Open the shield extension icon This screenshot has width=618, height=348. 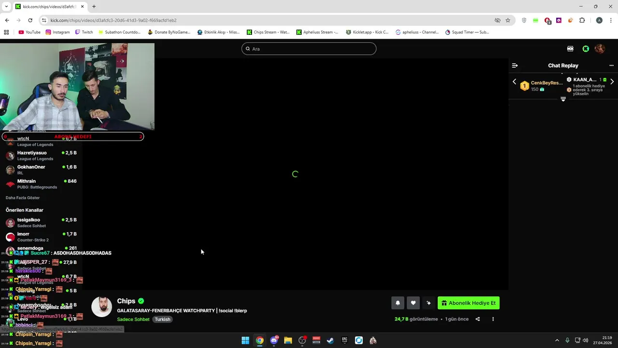524,20
